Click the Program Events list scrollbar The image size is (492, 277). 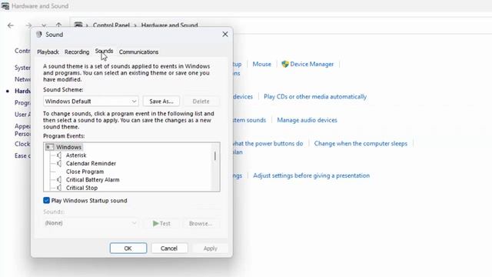(x=215, y=166)
